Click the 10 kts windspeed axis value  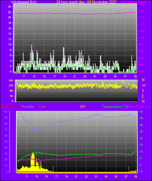tap(9, 45)
